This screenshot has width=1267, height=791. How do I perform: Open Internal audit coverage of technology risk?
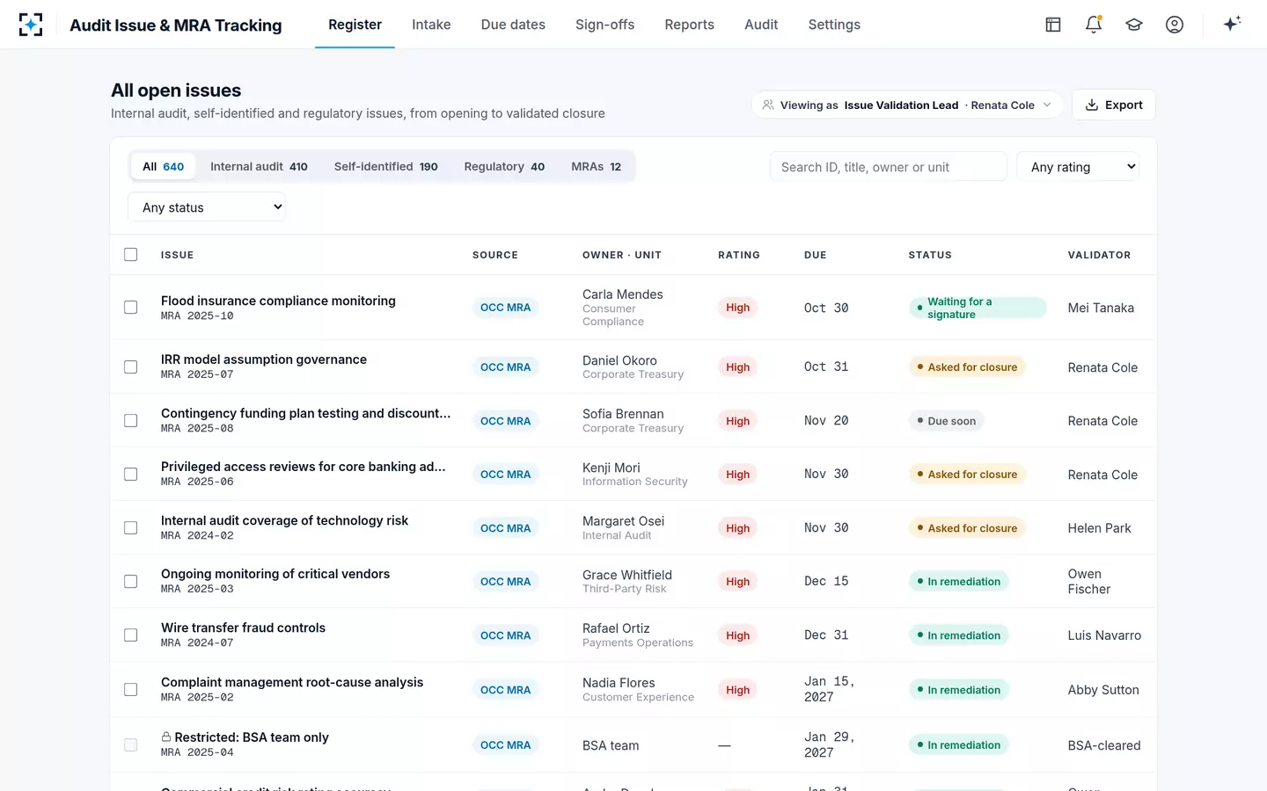(x=284, y=520)
